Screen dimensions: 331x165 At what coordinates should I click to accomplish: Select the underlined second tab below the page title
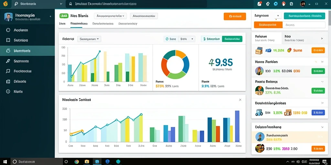click(79, 24)
